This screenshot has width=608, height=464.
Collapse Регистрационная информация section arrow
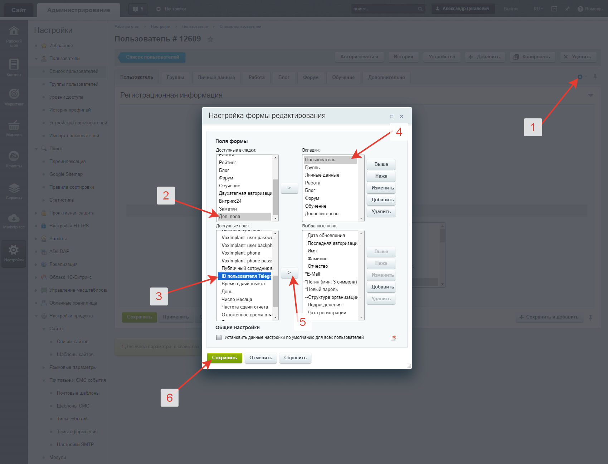(x=591, y=95)
